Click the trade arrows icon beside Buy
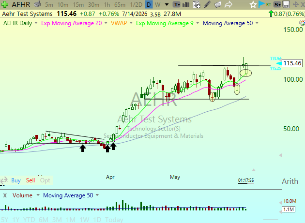Screen dimensions: 305x223 point(4,180)
